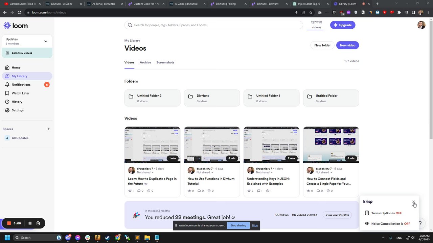Viewport: 433px width, 243px height.
Task: Click the Loom search field
Action: [x=214, y=25]
